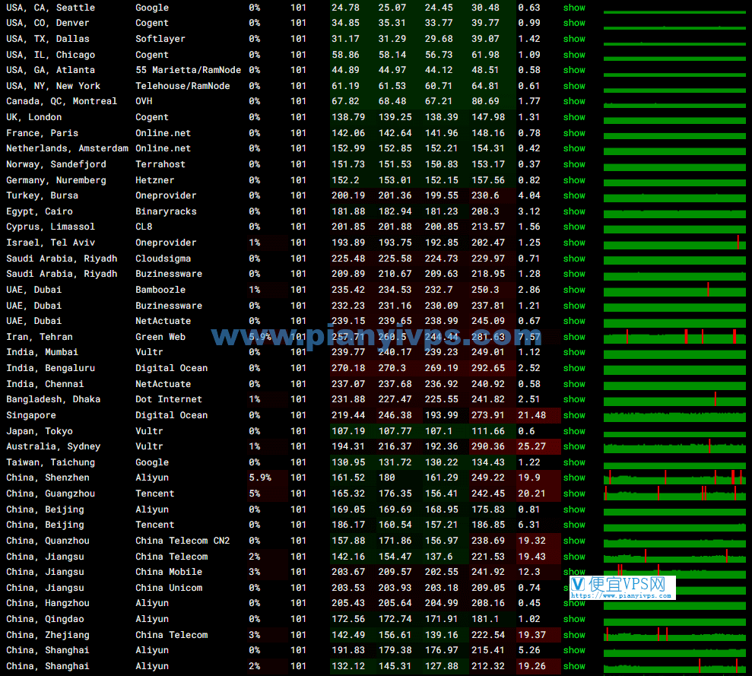Click the '292.65' worst latency for Bengaluru

pos(487,368)
